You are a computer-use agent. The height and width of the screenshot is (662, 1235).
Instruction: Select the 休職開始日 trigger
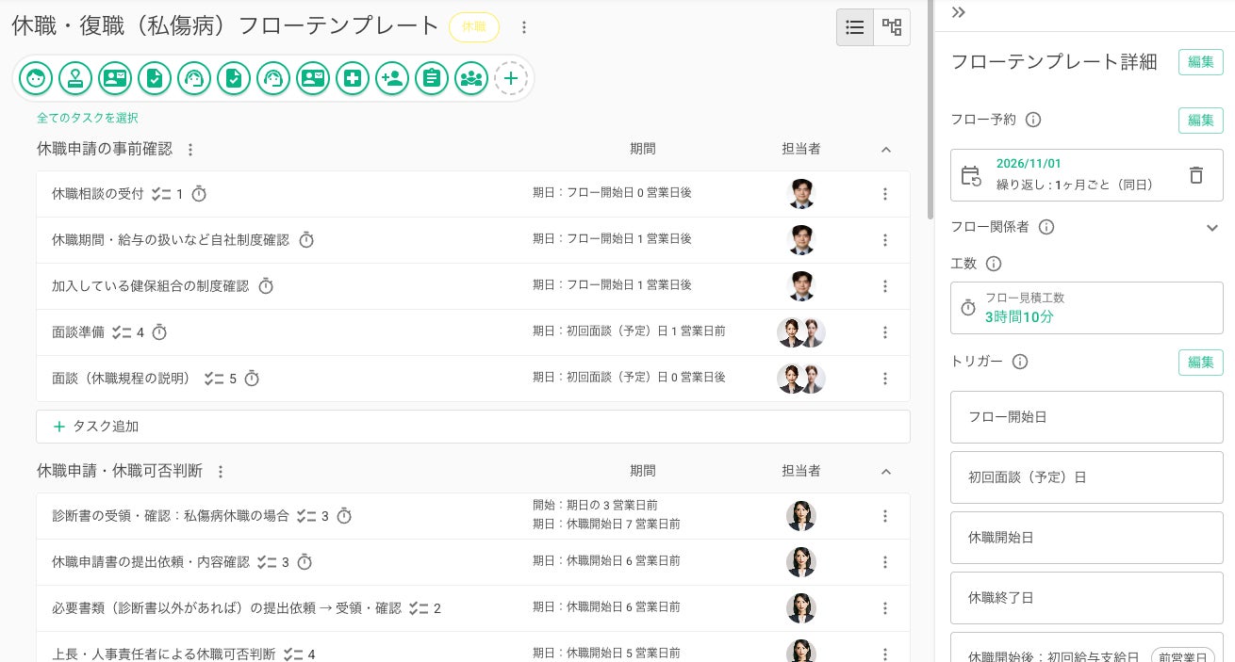pos(1087,538)
